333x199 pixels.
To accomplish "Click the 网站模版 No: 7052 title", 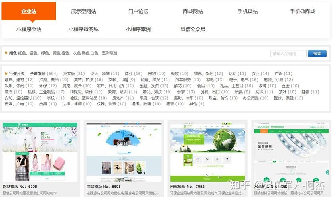I will point(187,187).
